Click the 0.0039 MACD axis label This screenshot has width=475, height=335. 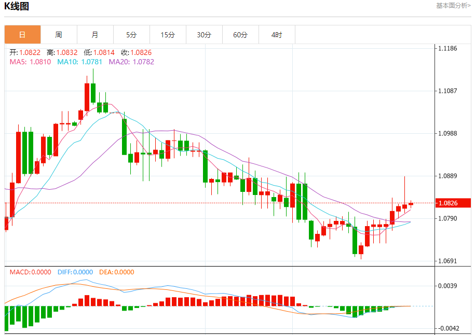pyautogui.click(x=447, y=286)
